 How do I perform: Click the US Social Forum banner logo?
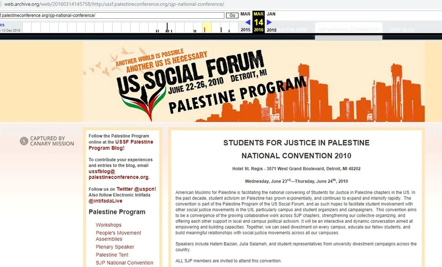(212, 83)
